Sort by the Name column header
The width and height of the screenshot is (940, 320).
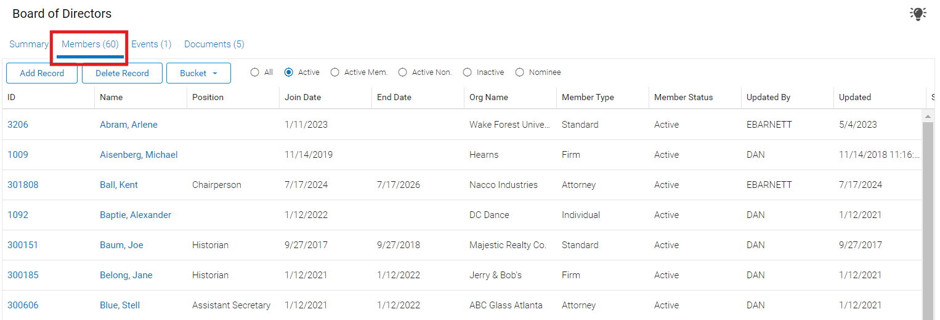tap(140, 97)
